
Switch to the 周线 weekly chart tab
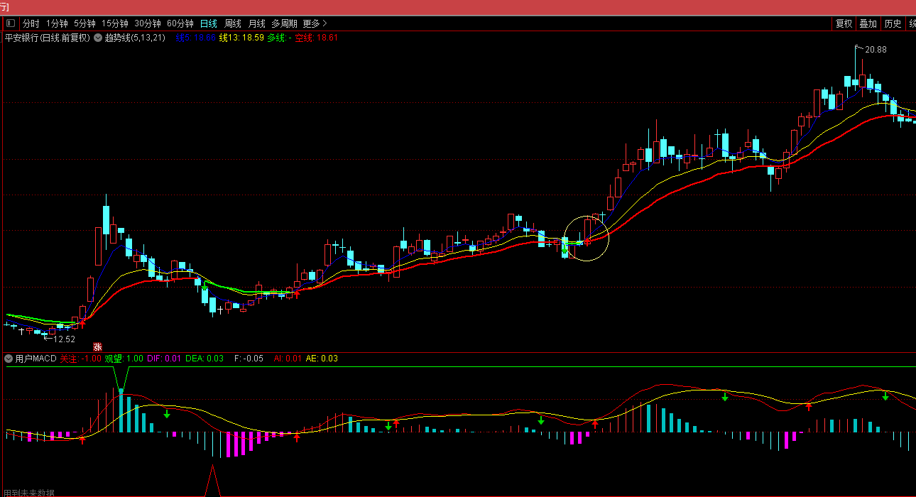click(x=233, y=23)
